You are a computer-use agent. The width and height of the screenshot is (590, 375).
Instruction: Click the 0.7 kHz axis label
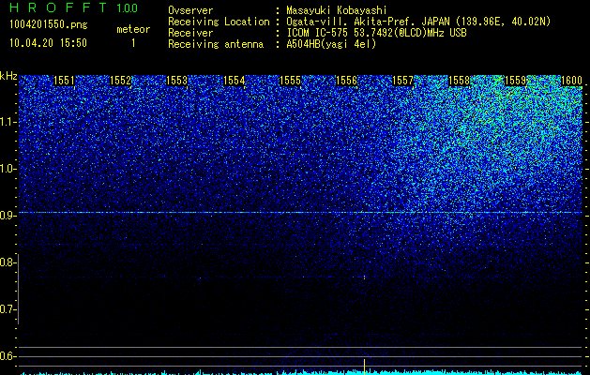click(x=8, y=309)
